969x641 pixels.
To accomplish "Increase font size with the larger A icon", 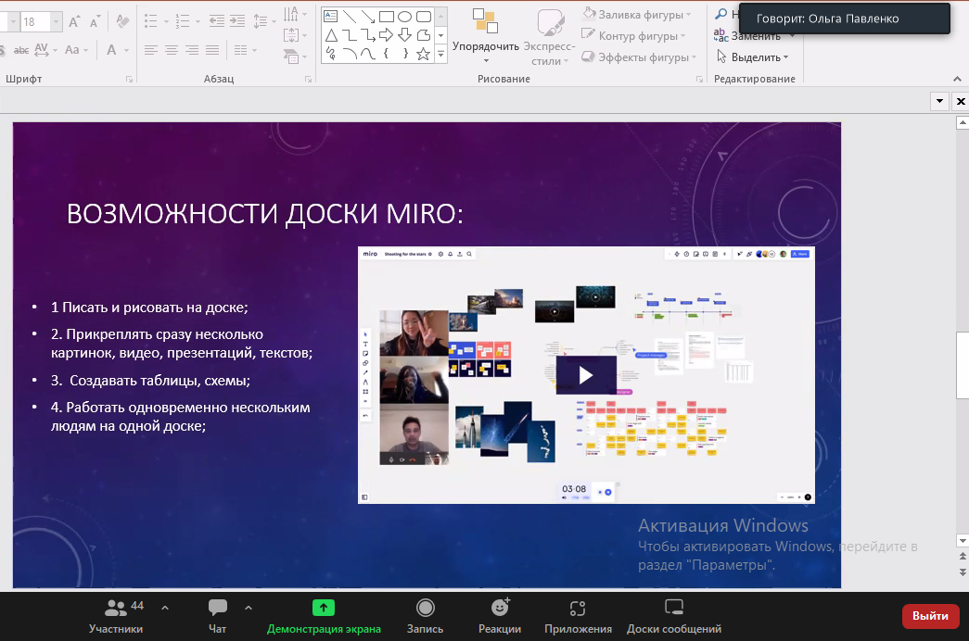I will coord(74,22).
